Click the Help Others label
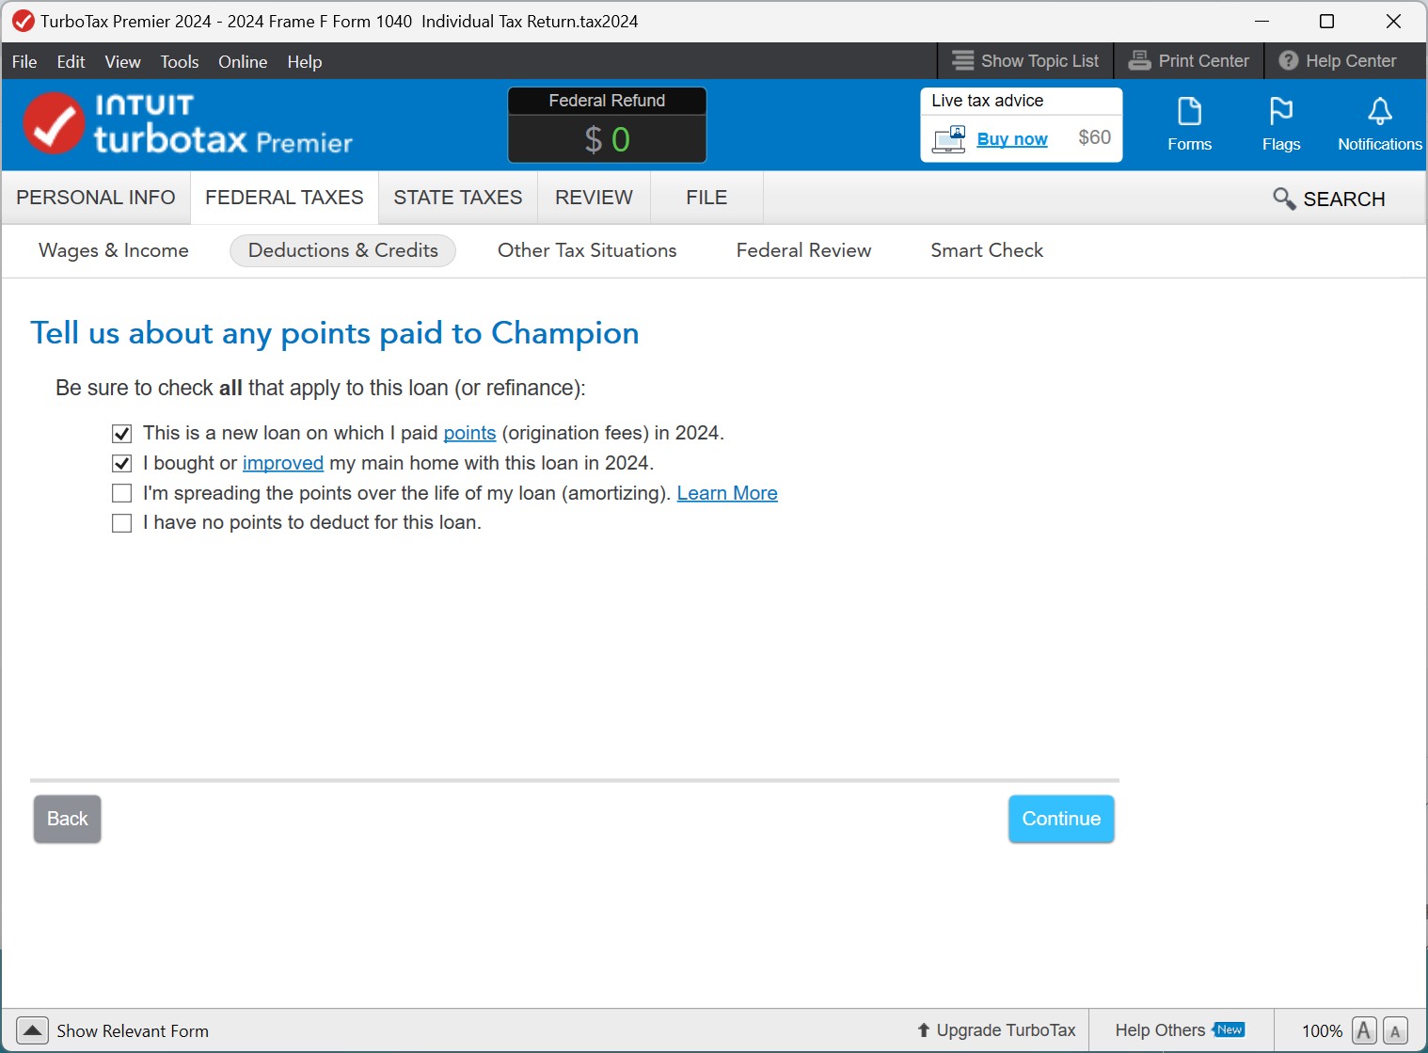Image resolution: width=1428 pixels, height=1053 pixels. click(x=1160, y=1030)
